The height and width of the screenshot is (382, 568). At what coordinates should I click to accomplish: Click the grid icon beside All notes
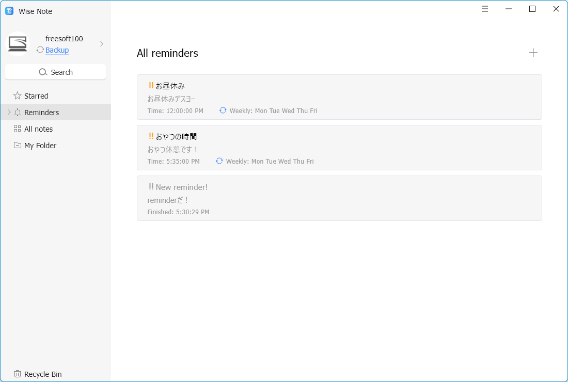tap(17, 129)
